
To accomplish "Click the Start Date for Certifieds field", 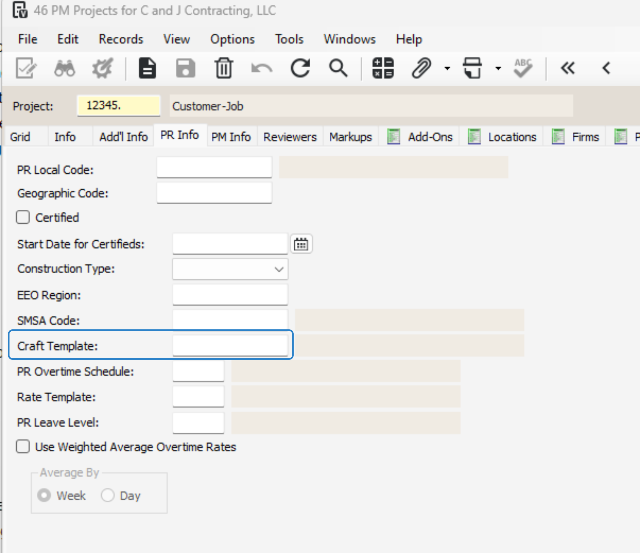I will tap(230, 244).
